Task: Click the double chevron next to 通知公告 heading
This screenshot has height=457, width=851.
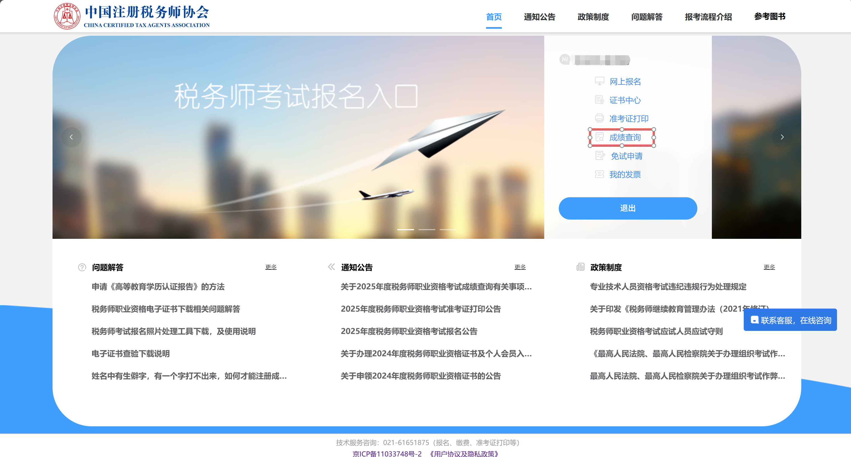Action: 331,267
